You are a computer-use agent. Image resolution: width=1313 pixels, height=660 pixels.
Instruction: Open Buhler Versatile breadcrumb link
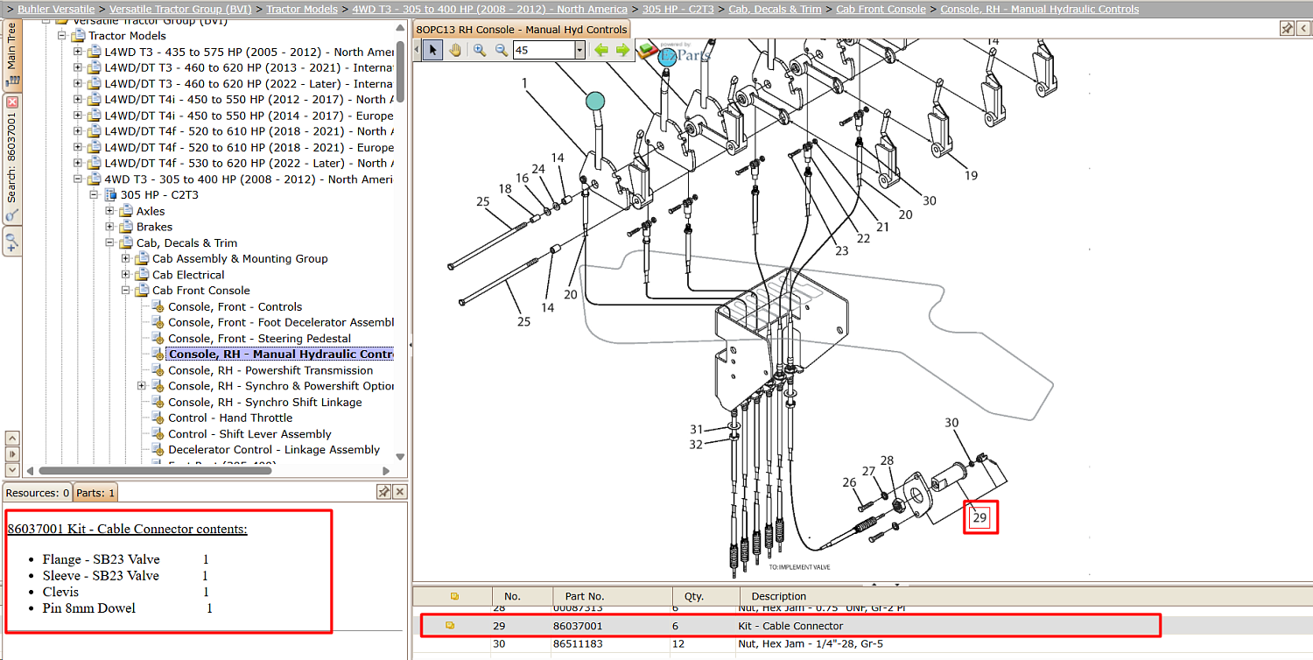pyautogui.click(x=56, y=9)
